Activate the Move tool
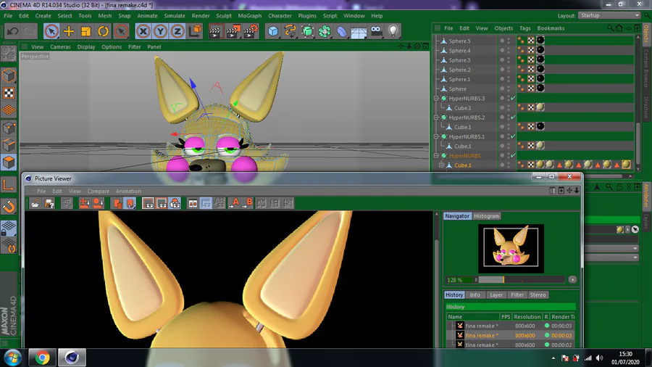The height and width of the screenshot is (367, 652). (x=69, y=31)
